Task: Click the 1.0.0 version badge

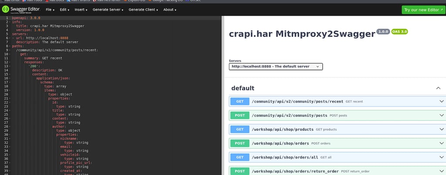Action: (x=383, y=32)
